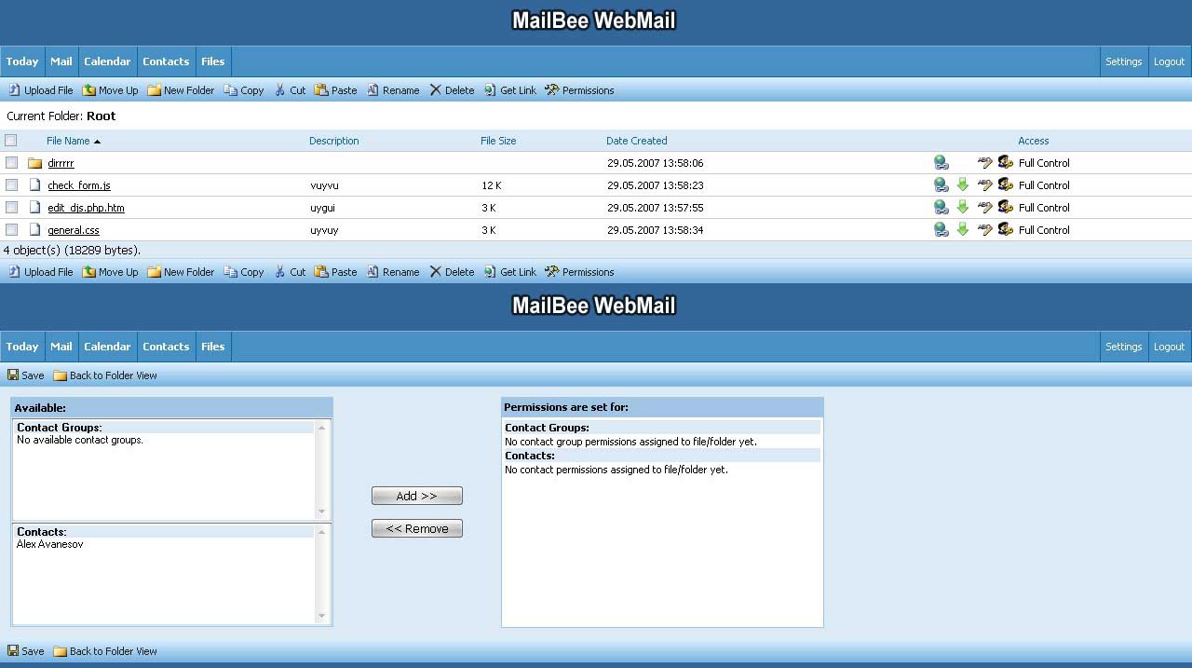The width and height of the screenshot is (1192, 668).
Task: Click Cut in toolbar above file list
Action: pos(290,90)
